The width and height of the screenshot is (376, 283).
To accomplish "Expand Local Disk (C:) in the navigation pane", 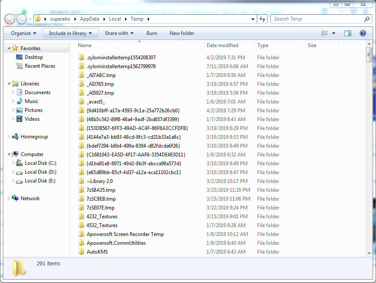I will [13, 163].
